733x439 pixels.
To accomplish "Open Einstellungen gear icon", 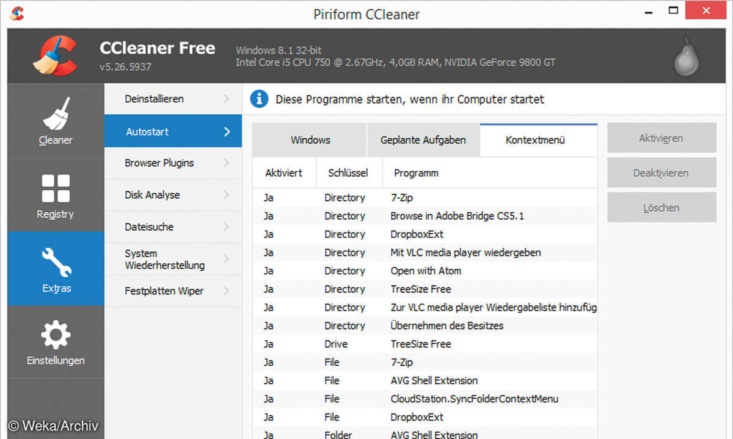I will pos(56,335).
